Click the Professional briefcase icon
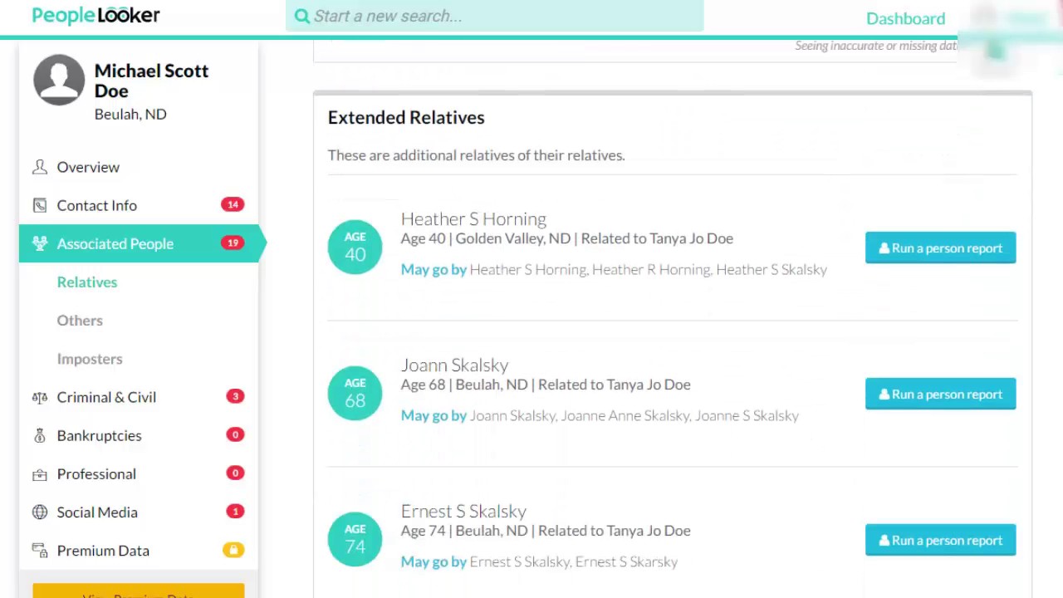The width and height of the screenshot is (1063, 598). (x=39, y=474)
